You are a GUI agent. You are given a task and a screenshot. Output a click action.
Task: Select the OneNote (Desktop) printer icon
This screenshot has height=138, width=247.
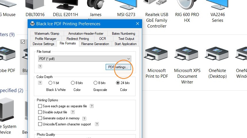click(x=217, y=54)
